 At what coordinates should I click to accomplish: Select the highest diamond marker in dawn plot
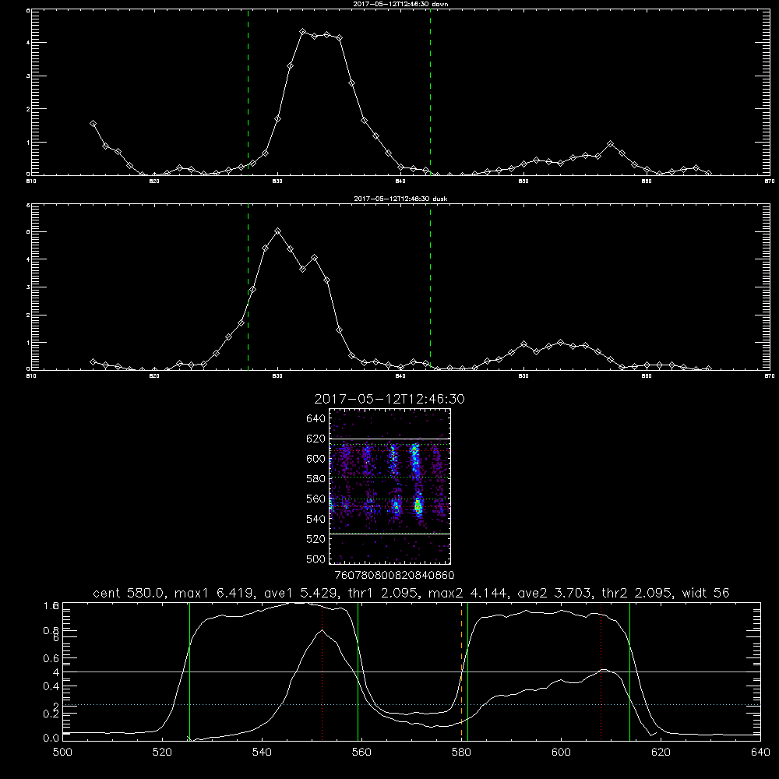coord(302,32)
